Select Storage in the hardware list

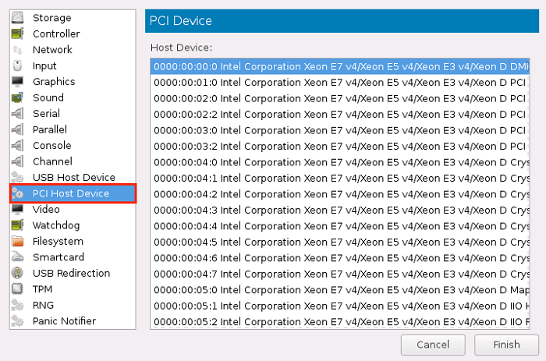click(52, 18)
